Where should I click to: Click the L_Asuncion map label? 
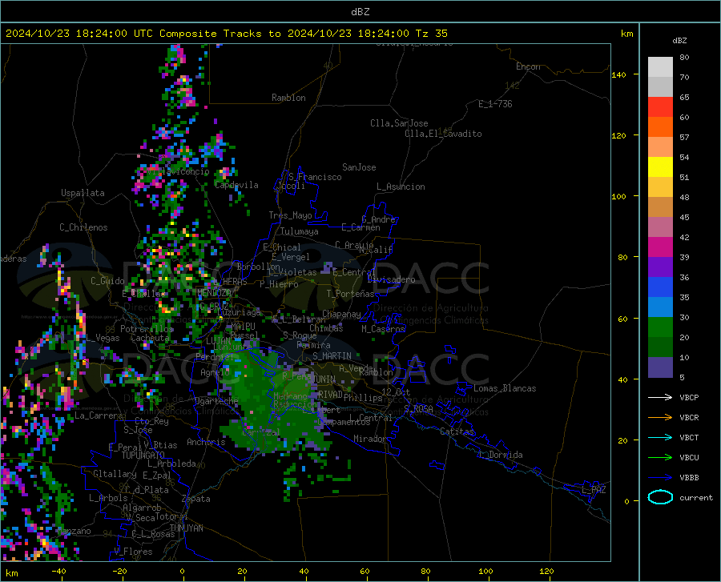(401, 187)
